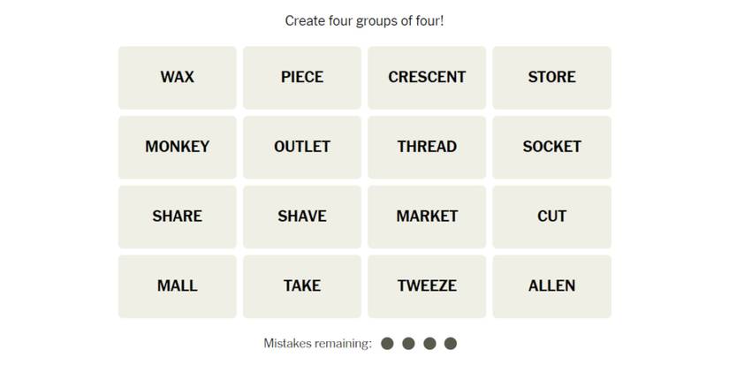The width and height of the screenshot is (729, 365).
Task: Click the SHARE word tile
Action: [x=177, y=217]
